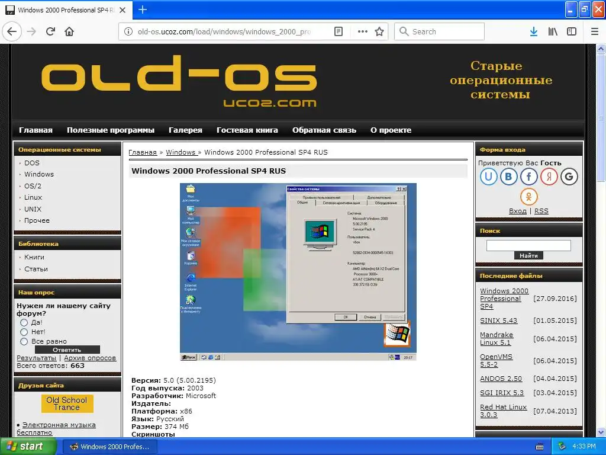The image size is (606, 455).
Task: Open the Firefox hamburger menu
Action: pyautogui.click(x=595, y=32)
